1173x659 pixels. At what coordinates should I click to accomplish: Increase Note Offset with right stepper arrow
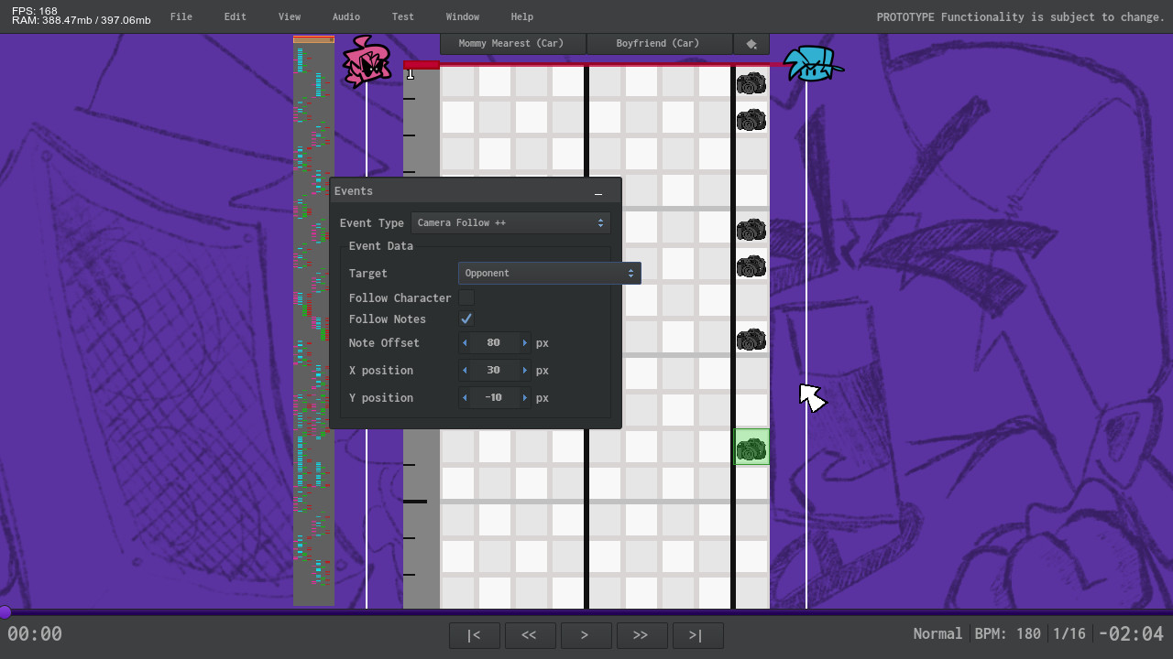[x=523, y=342]
